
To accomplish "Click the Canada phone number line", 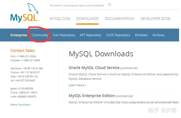I will pos(25,60).
